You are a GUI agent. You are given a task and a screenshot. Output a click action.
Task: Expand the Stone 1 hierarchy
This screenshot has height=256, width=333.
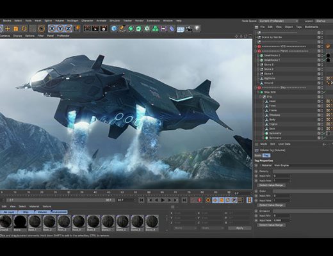pyautogui.click(x=258, y=74)
